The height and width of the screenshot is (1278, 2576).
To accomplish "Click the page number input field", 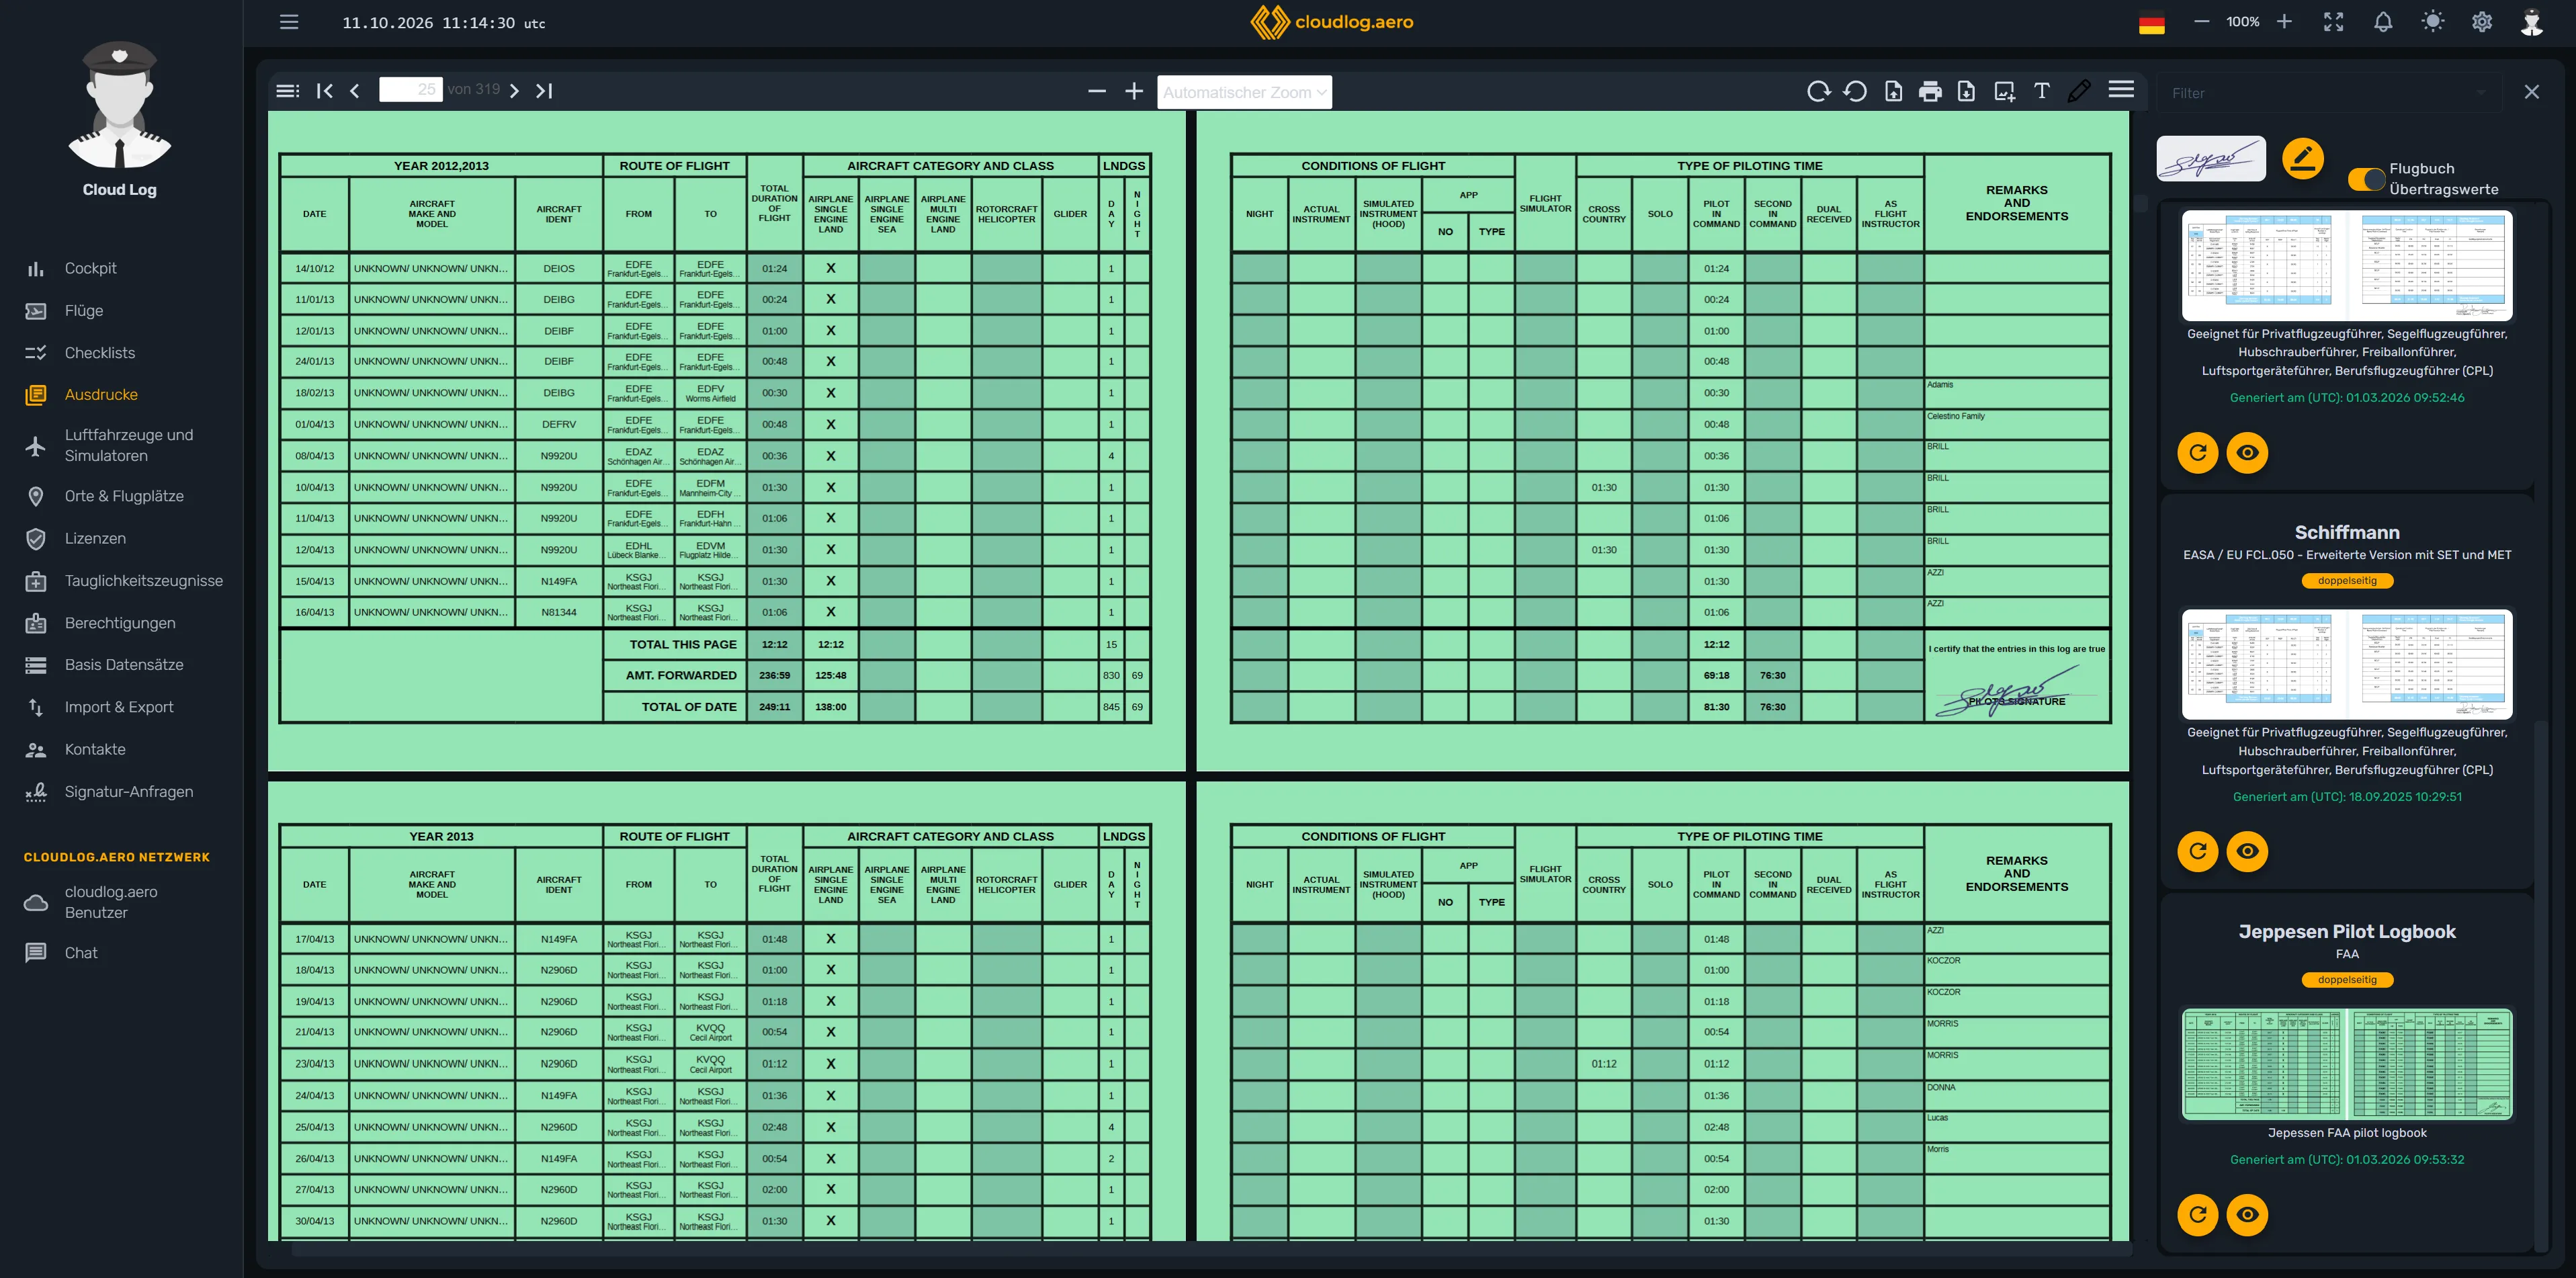I will [x=410, y=90].
